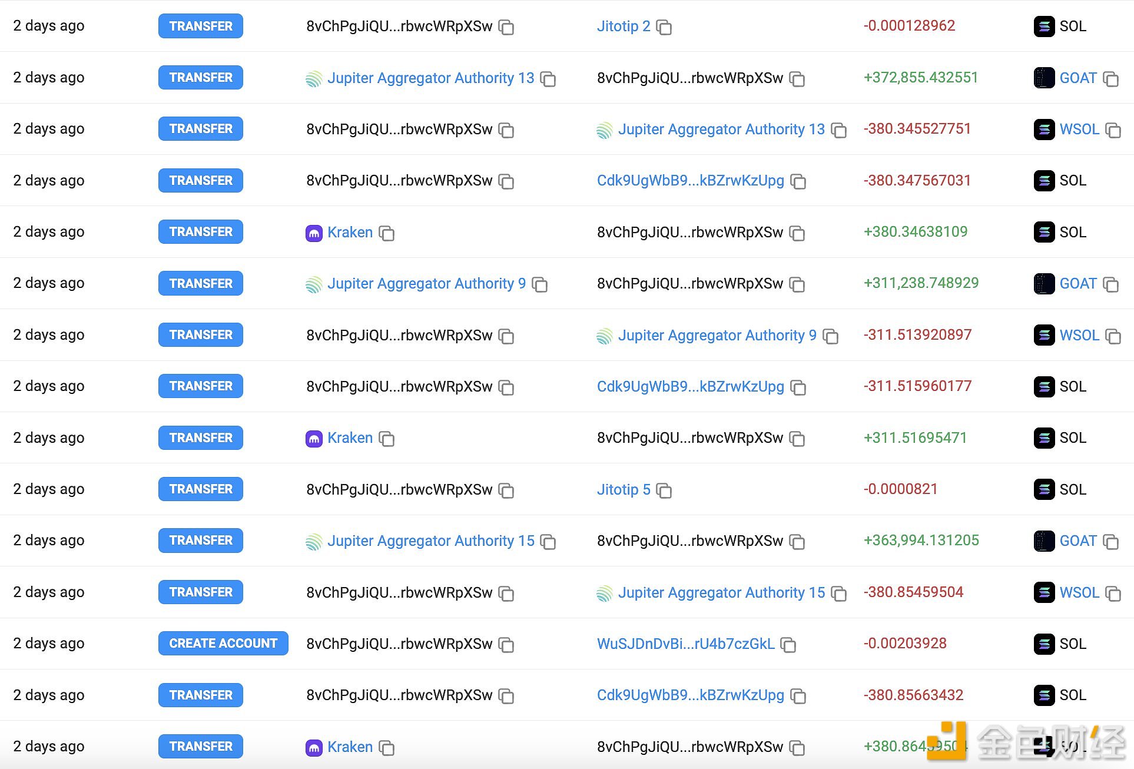The width and height of the screenshot is (1134, 769).
Task: Copy Kraken address in +311.51695471 row
Action: (x=386, y=439)
